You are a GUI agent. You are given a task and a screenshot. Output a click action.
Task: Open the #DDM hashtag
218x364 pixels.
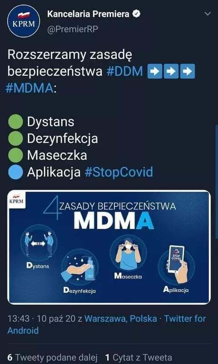[125, 72]
